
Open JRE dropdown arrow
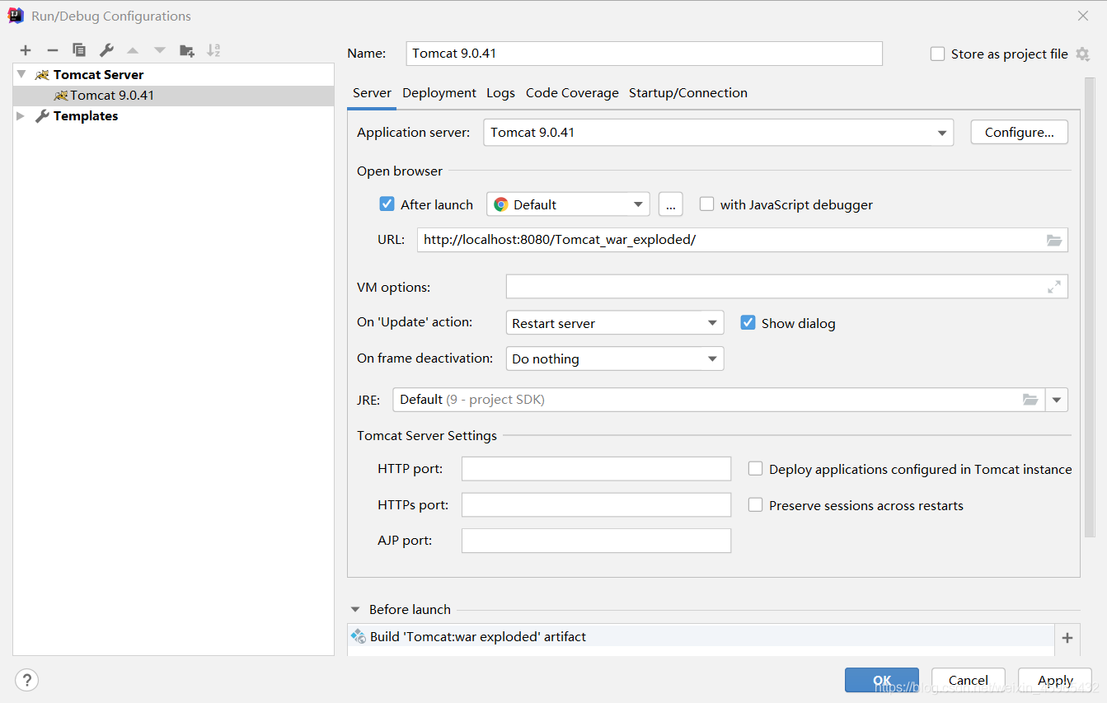[x=1057, y=400]
